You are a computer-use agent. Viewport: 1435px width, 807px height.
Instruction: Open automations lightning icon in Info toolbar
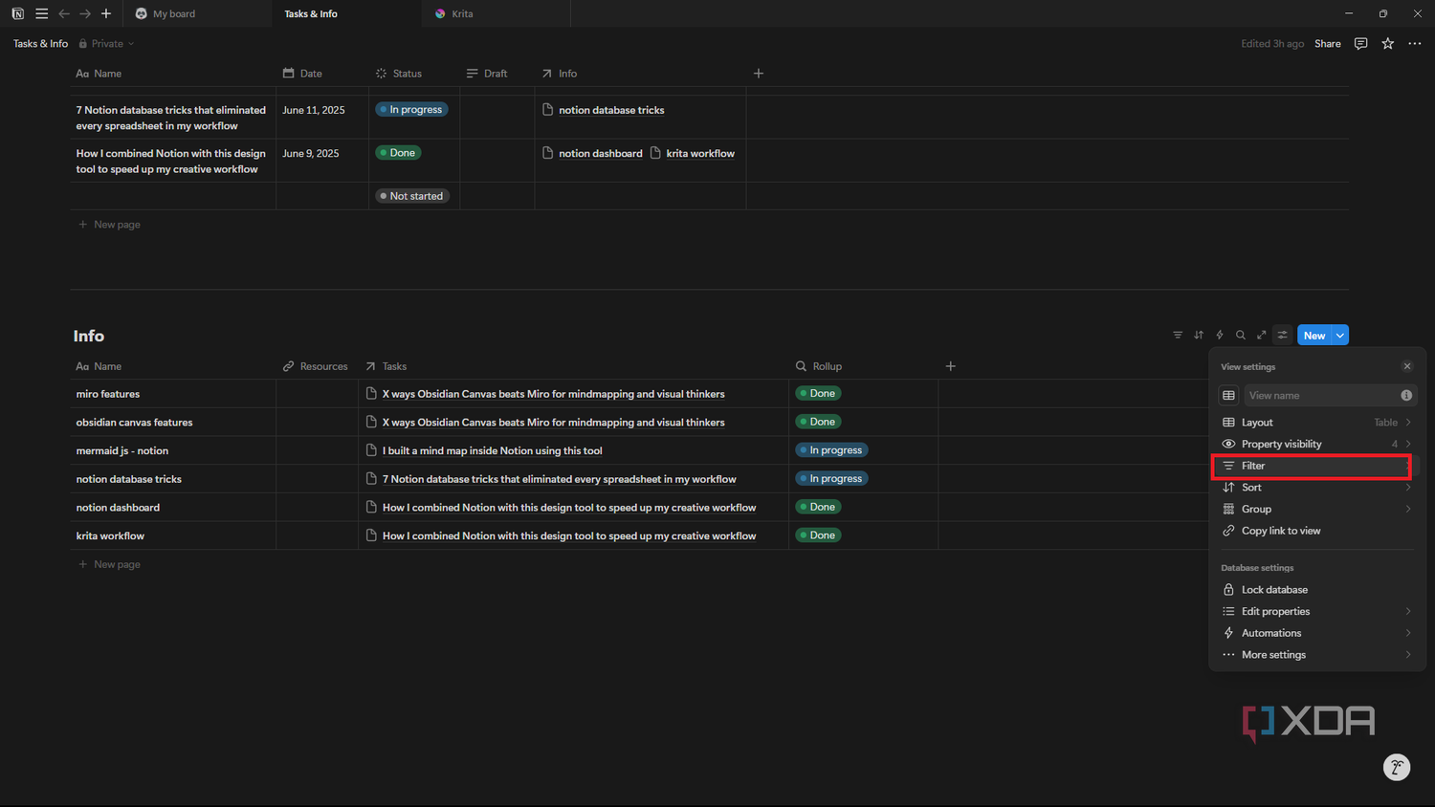[1220, 335]
